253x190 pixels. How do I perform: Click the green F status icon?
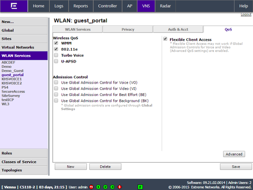140,187
